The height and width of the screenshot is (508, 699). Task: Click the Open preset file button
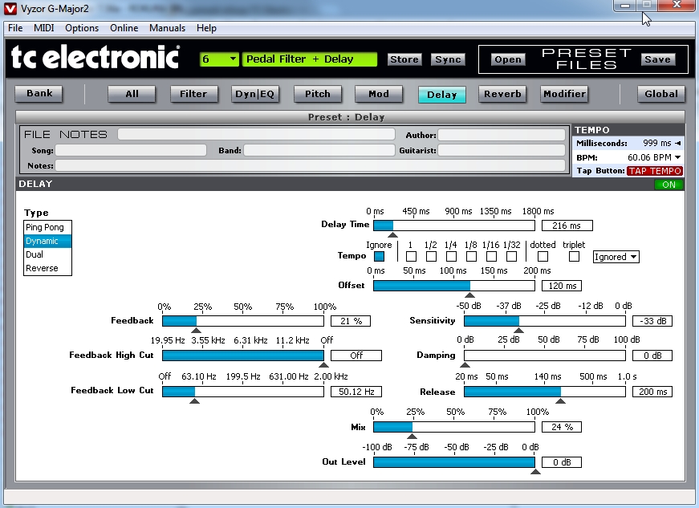click(x=508, y=59)
